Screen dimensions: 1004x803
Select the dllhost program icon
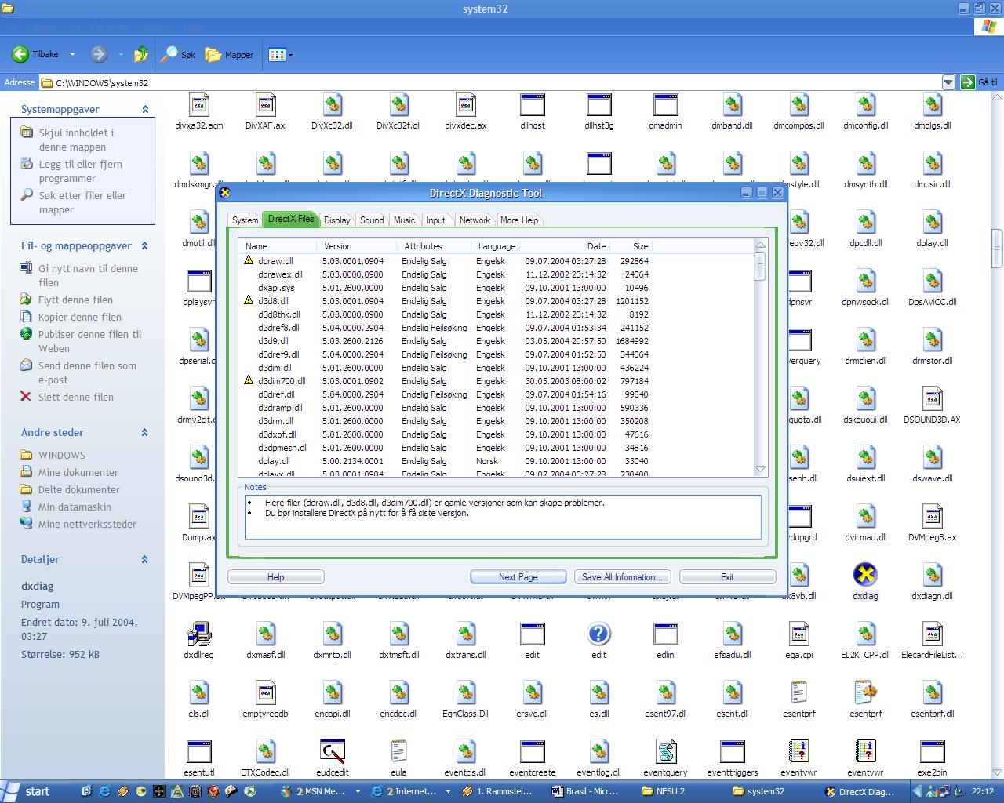point(533,104)
